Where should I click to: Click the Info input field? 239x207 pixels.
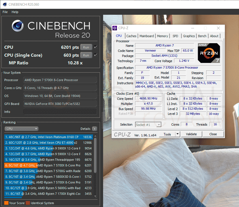tap(60, 112)
